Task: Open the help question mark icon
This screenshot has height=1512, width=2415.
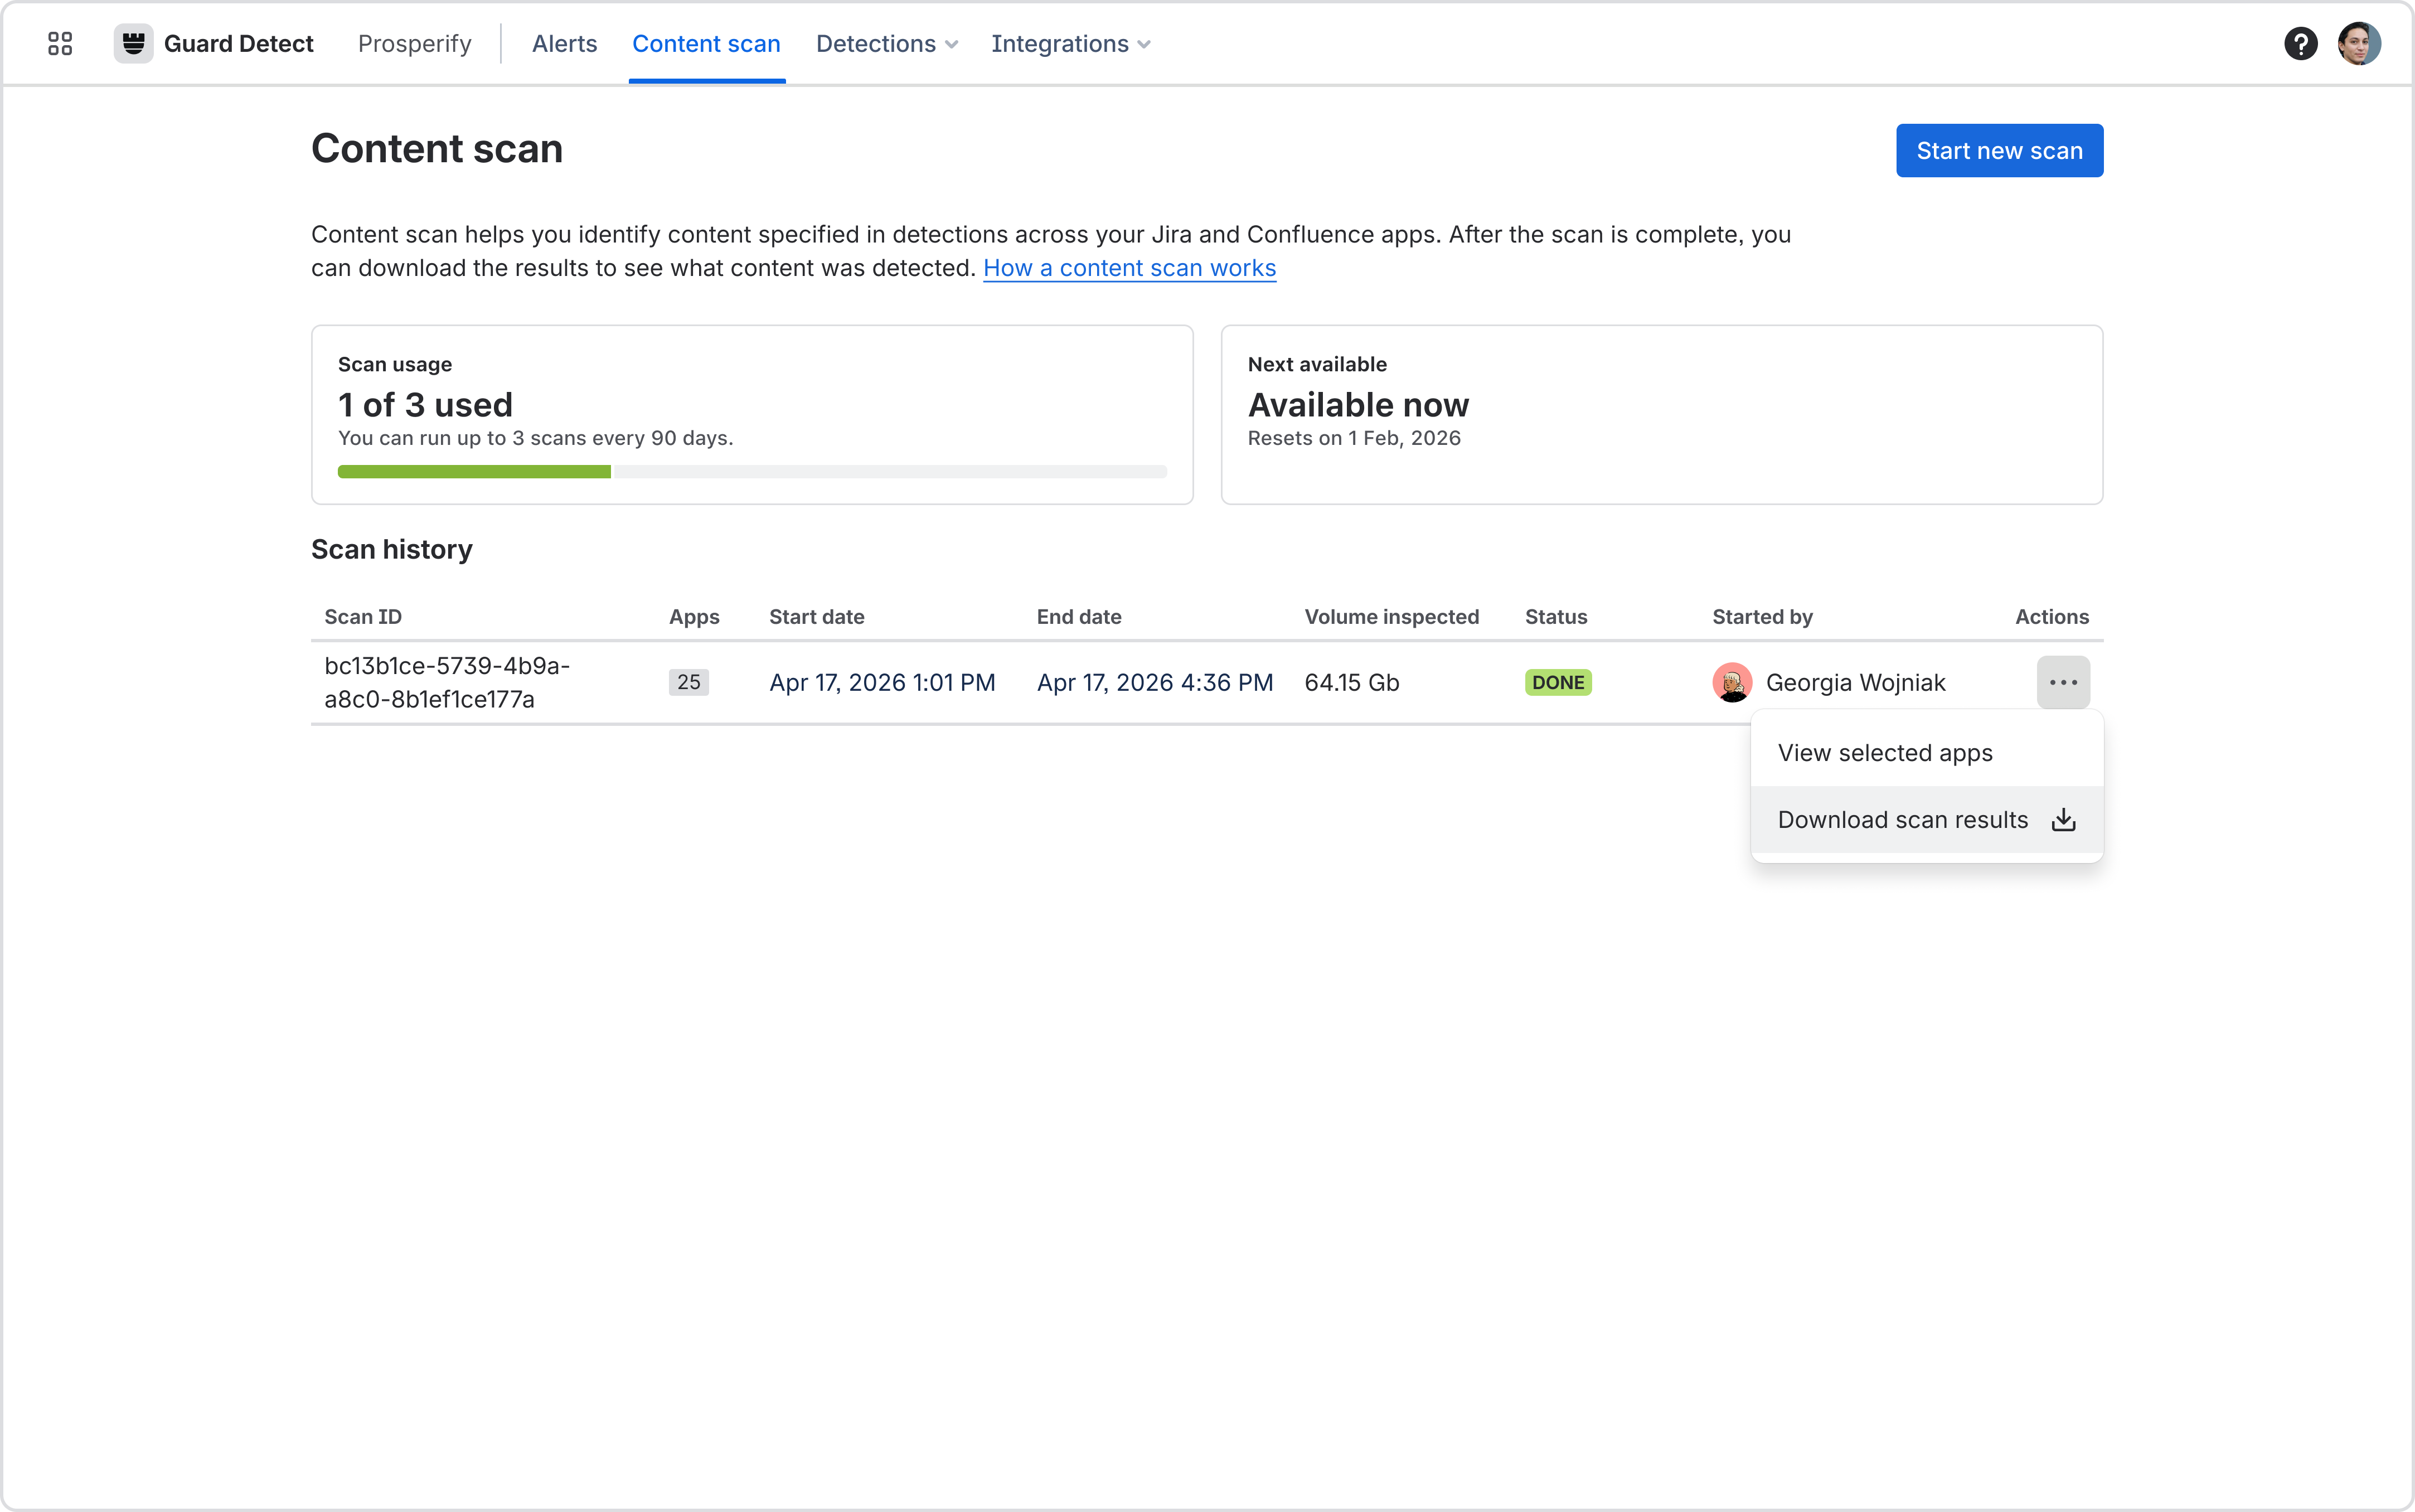Action: (2300, 44)
